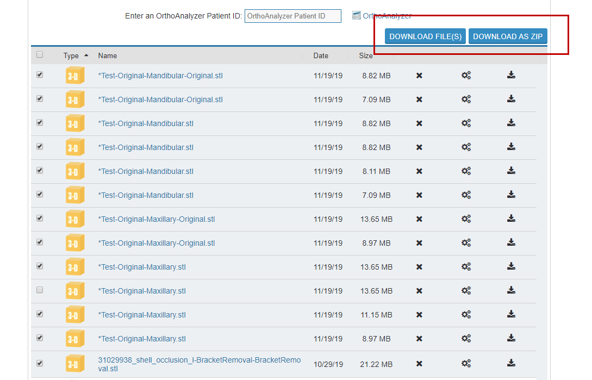Click 3-D icon of 11.15 MB Maxillary.stl

coord(75,315)
